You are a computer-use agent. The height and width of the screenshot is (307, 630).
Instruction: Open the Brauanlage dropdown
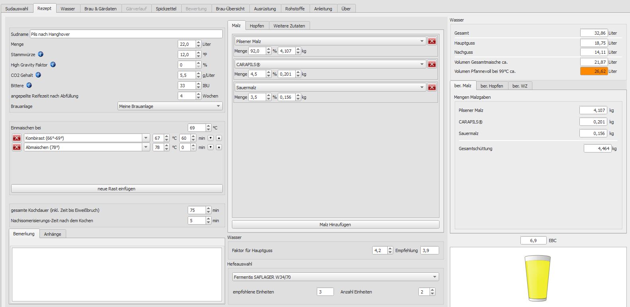click(x=170, y=106)
